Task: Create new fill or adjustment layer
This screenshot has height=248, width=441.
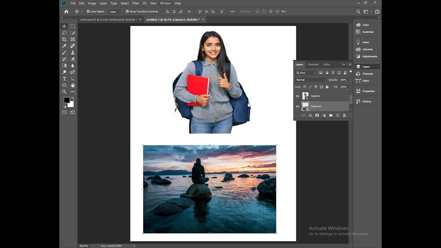Action: coord(324,115)
